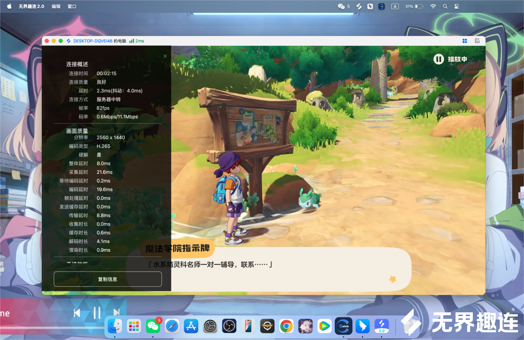Open Spotlight search
The height and width of the screenshot is (340, 524).
click(x=445, y=7)
